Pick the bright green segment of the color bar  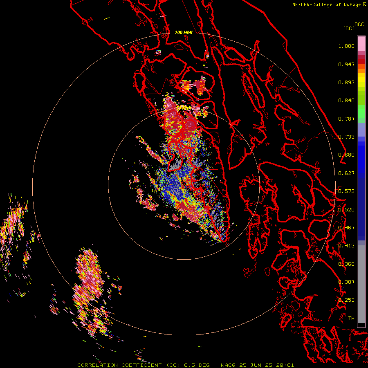coord(361,112)
